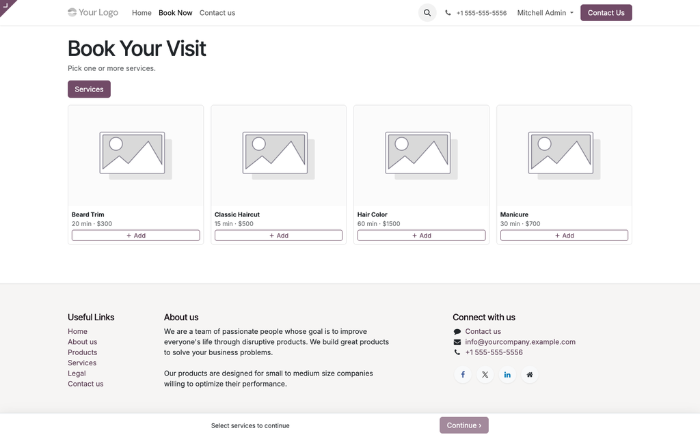This screenshot has height=437, width=700.
Task: Click the '60 min · $1500' price text
Action: pyautogui.click(x=379, y=224)
